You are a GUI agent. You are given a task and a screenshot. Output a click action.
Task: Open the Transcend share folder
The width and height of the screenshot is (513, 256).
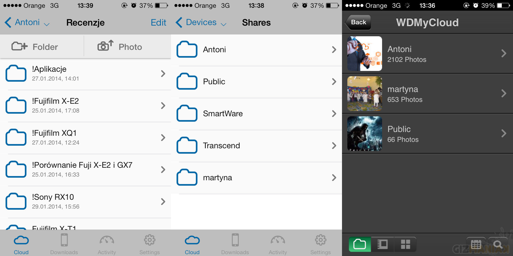pyautogui.click(x=256, y=146)
